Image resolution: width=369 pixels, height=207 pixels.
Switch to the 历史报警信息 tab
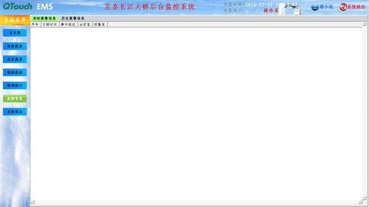pyautogui.click(x=73, y=18)
